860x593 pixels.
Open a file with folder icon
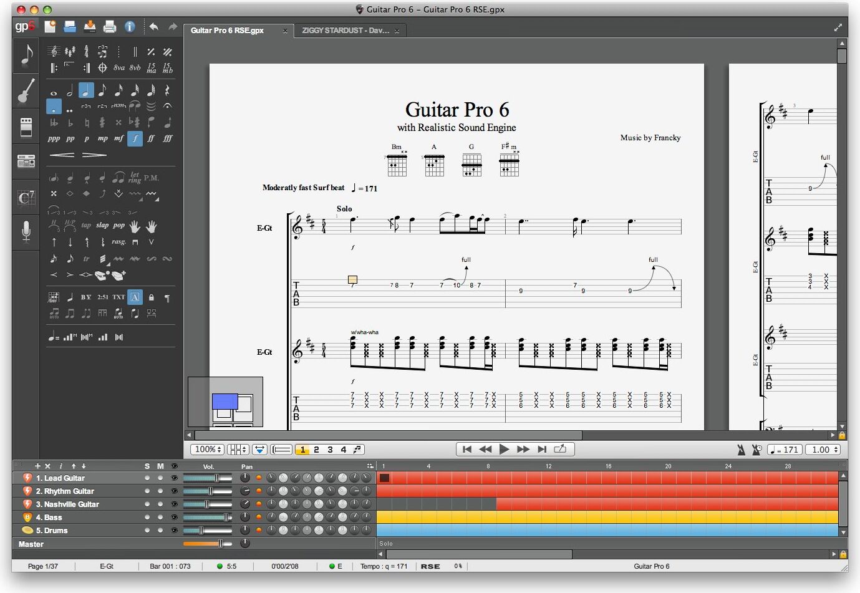tap(70, 26)
